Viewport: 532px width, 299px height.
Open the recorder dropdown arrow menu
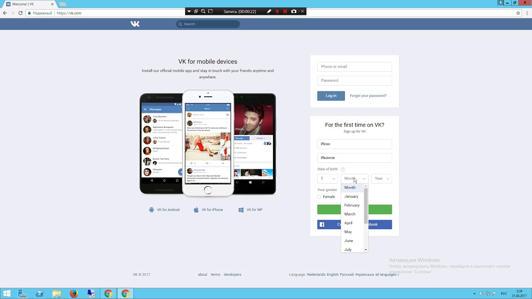point(189,11)
